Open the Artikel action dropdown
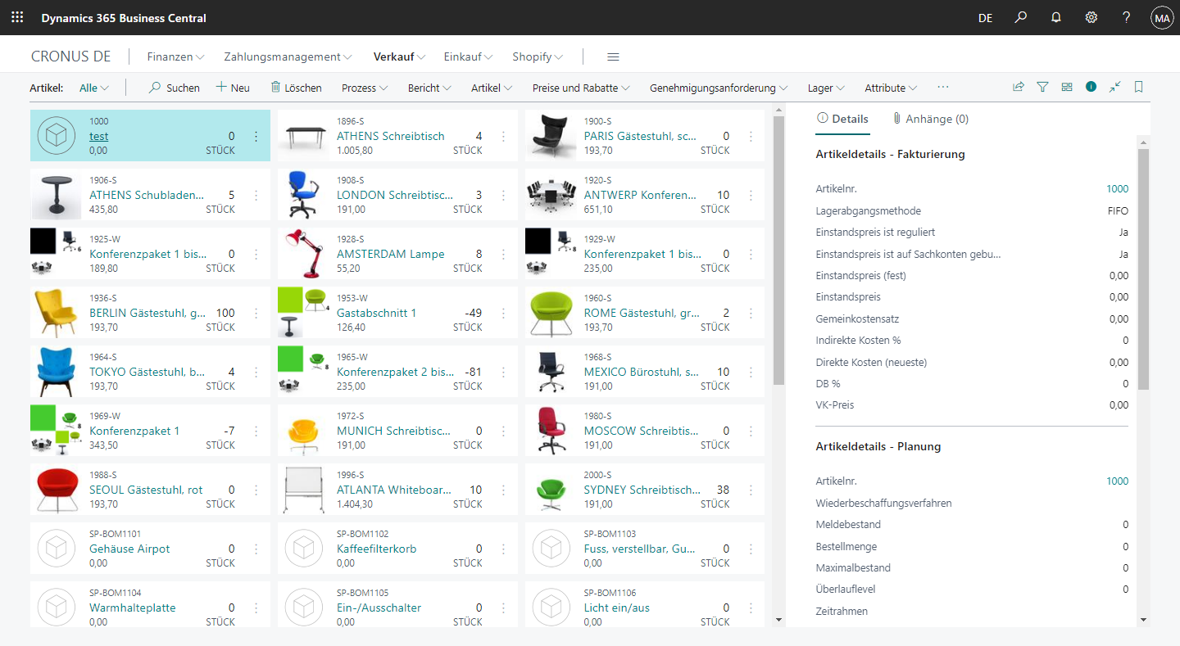1180x646 pixels. [x=492, y=88]
